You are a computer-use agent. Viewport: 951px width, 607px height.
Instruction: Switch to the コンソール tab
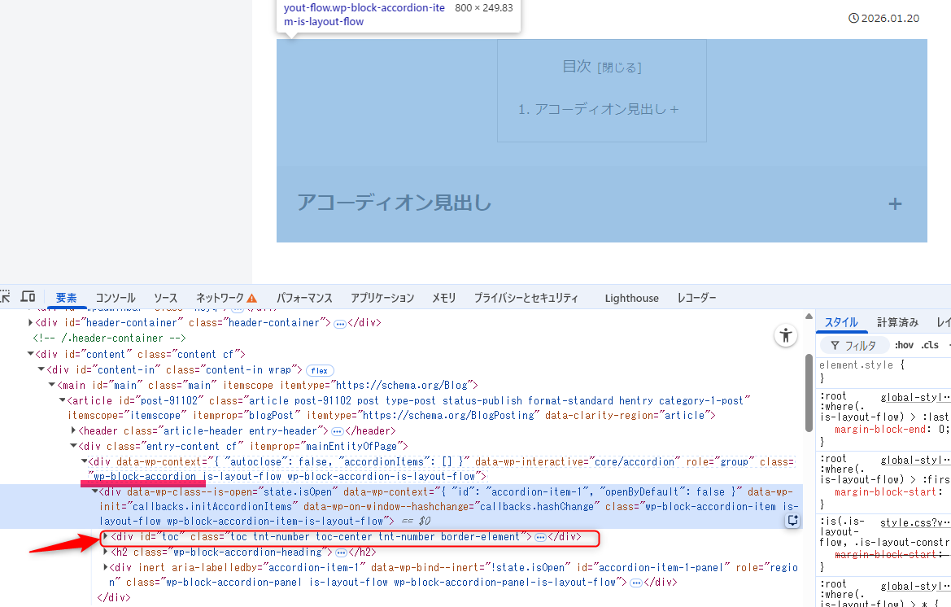coord(116,298)
